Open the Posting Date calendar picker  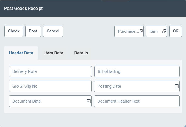click(177, 86)
